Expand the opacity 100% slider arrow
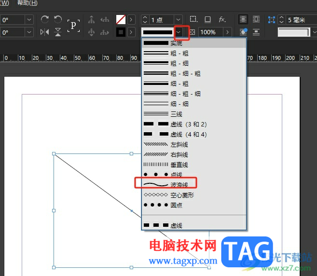This screenshot has height=276, width=317. tap(227, 32)
